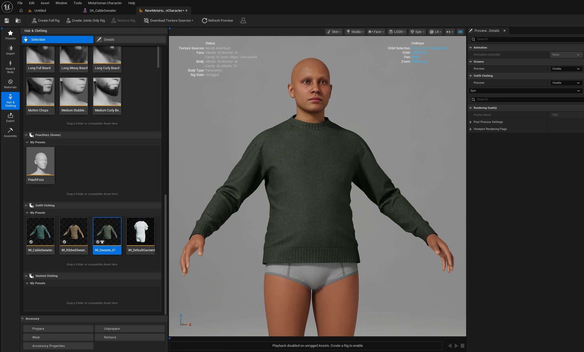Click the Preview Details search field
The height and width of the screenshot is (352, 584).
[527, 39]
